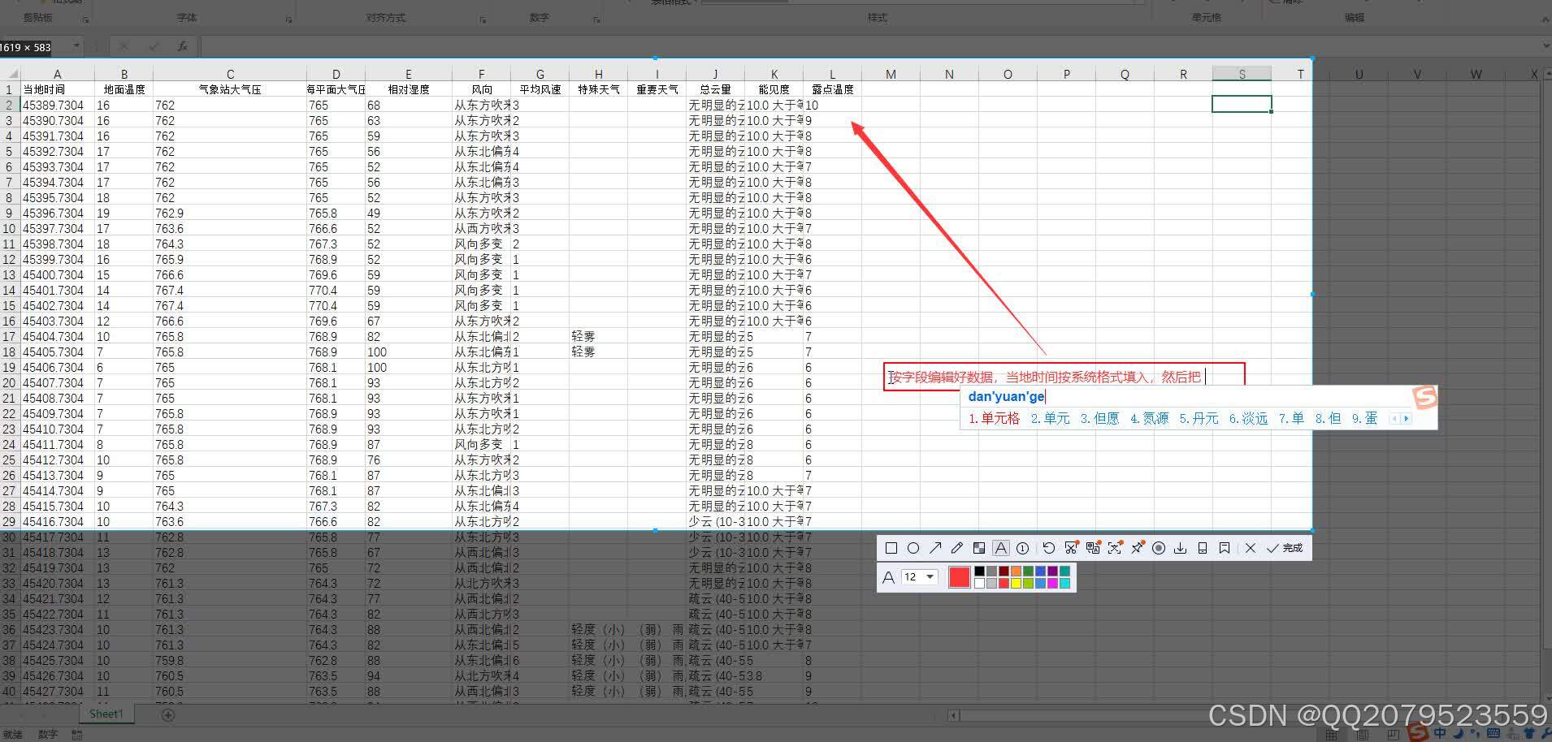Select the arrow drawing tool
The height and width of the screenshot is (742, 1552).
[x=935, y=548]
